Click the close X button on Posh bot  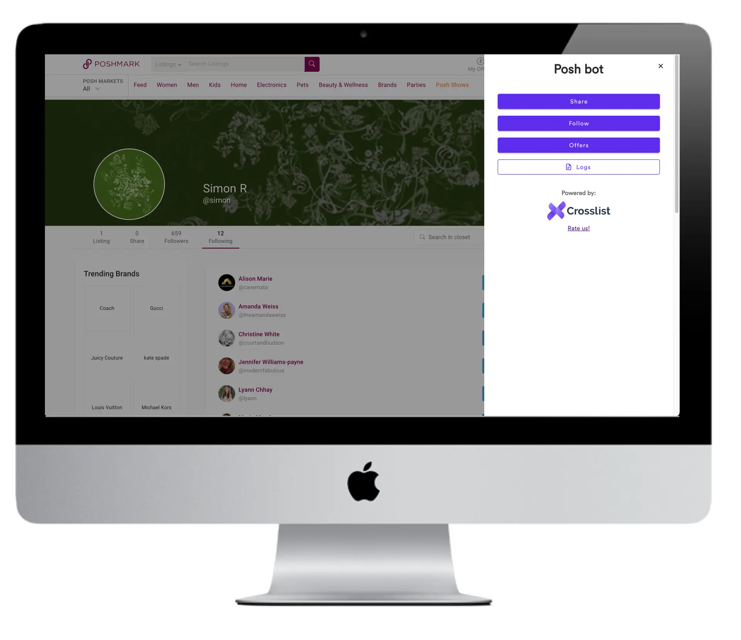click(x=661, y=66)
